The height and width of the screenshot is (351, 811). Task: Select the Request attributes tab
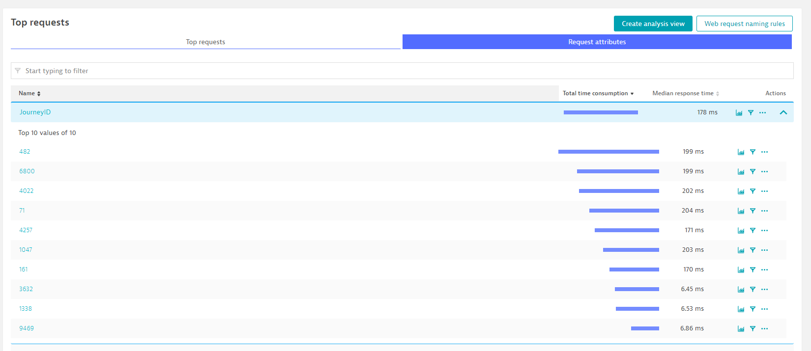[597, 42]
